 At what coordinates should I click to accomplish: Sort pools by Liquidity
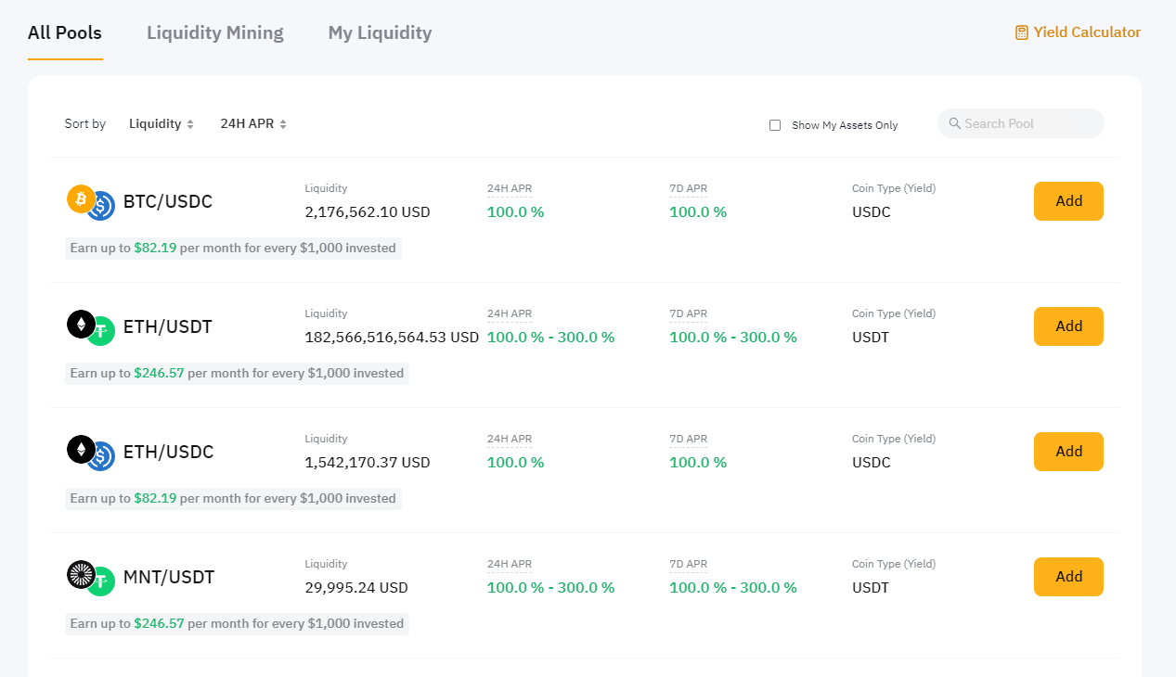tap(155, 123)
